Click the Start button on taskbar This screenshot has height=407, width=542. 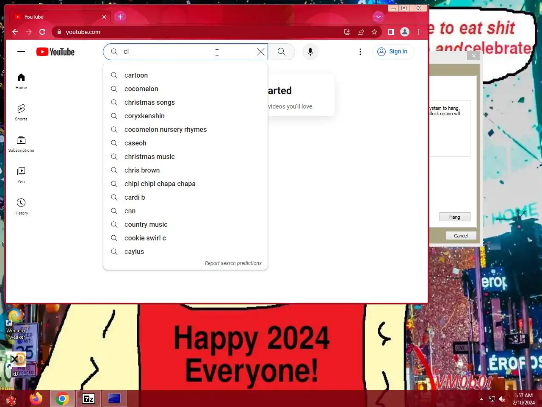pyautogui.click(x=11, y=399)
